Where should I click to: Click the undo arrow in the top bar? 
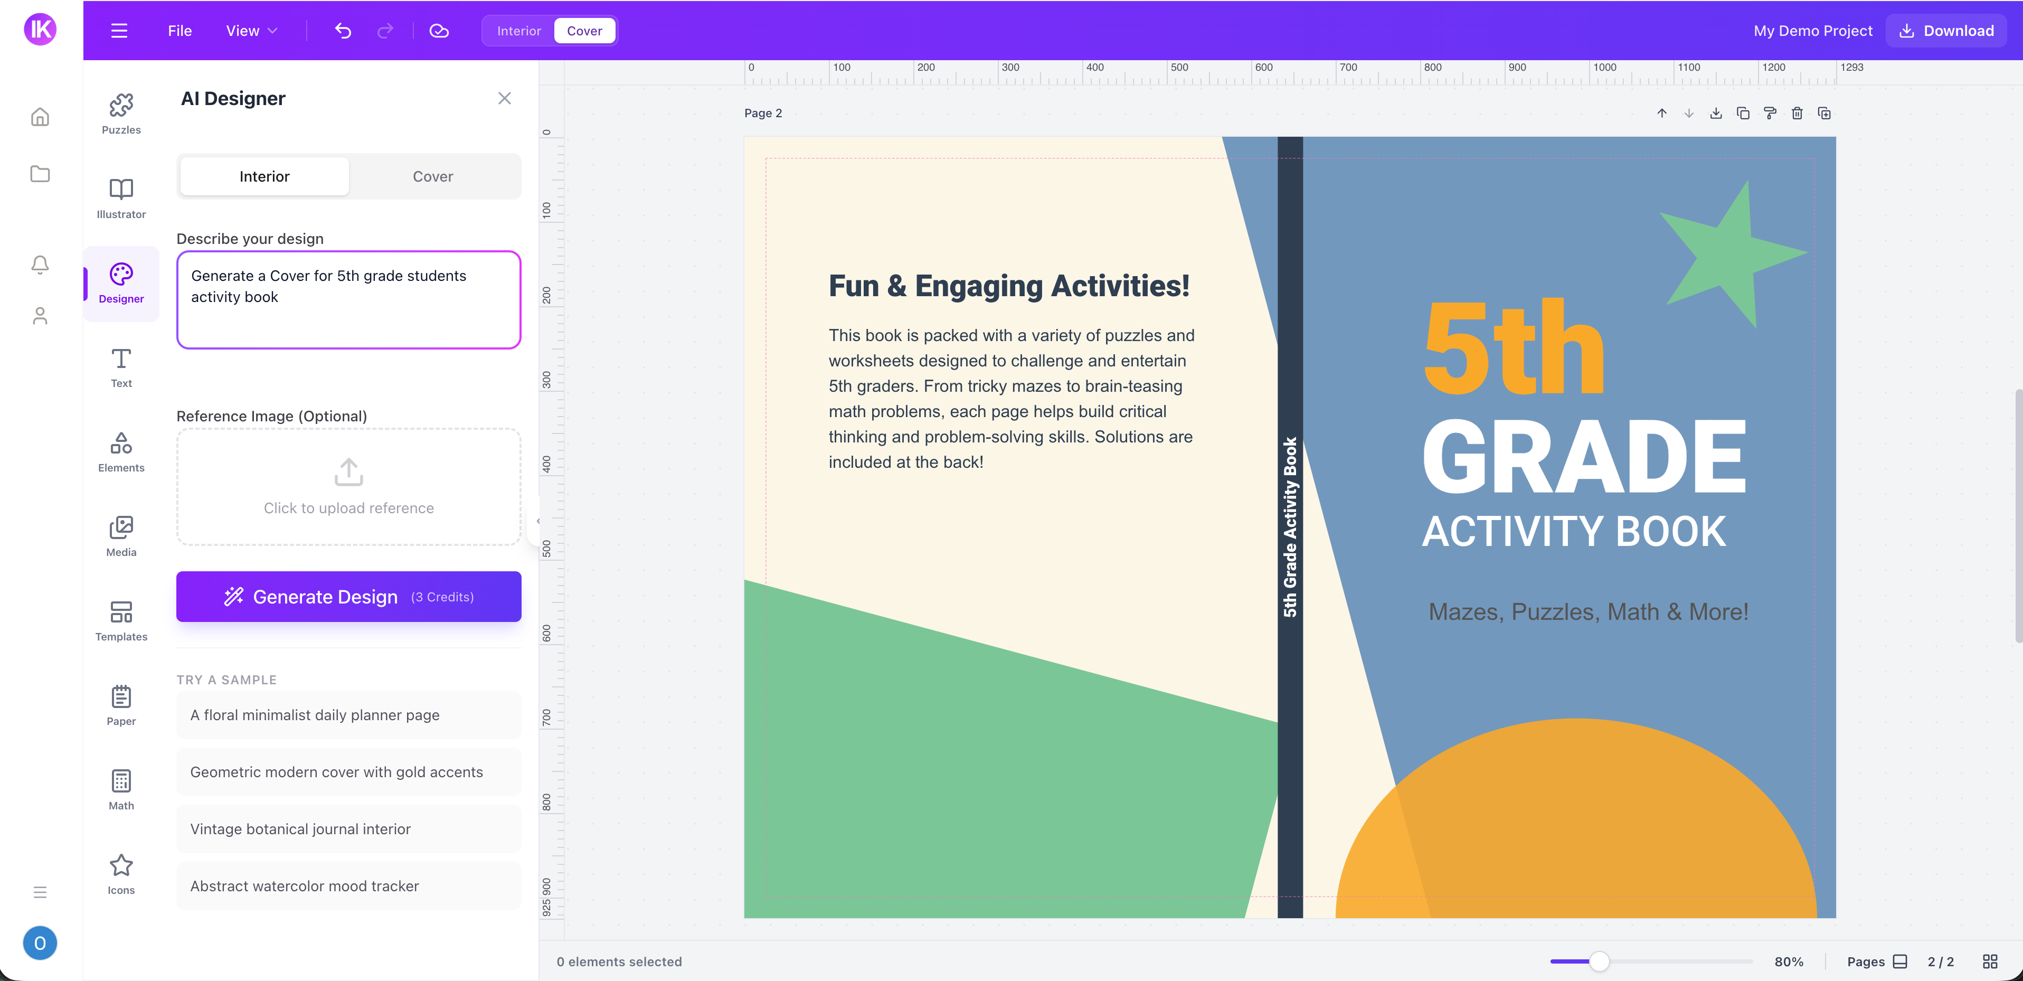(343, 31)
